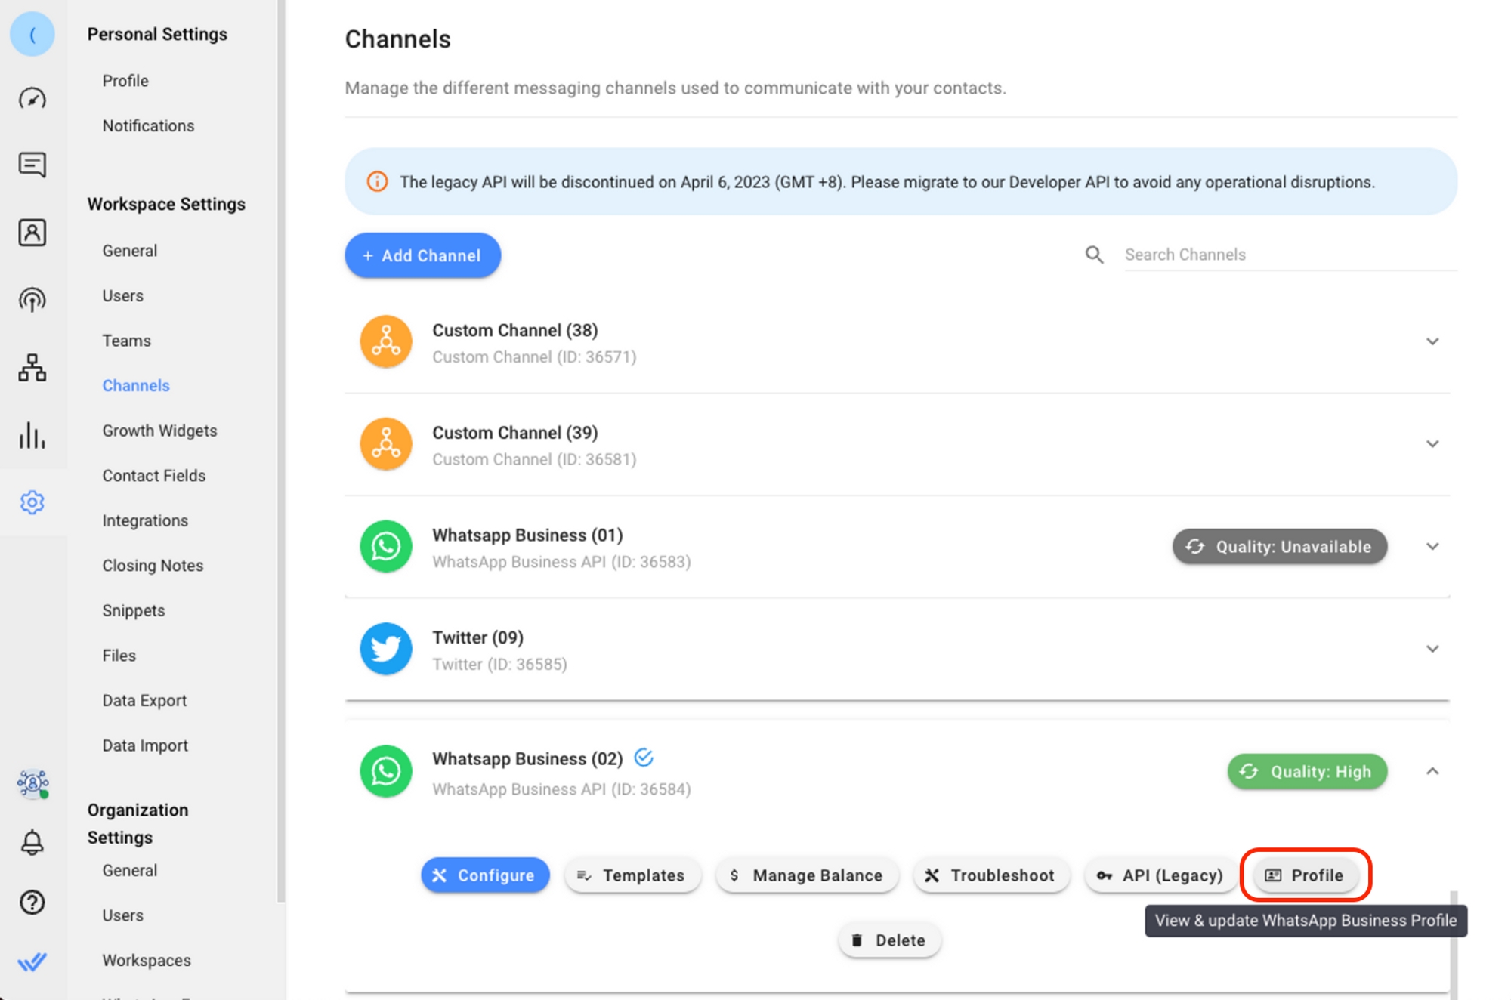Expand the Whatsapp Business (01) row
Viewport: 1511px width, 1000px height.
click(x=1432, y=546)
